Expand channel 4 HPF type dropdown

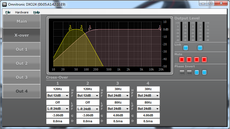tap(148, 95)
